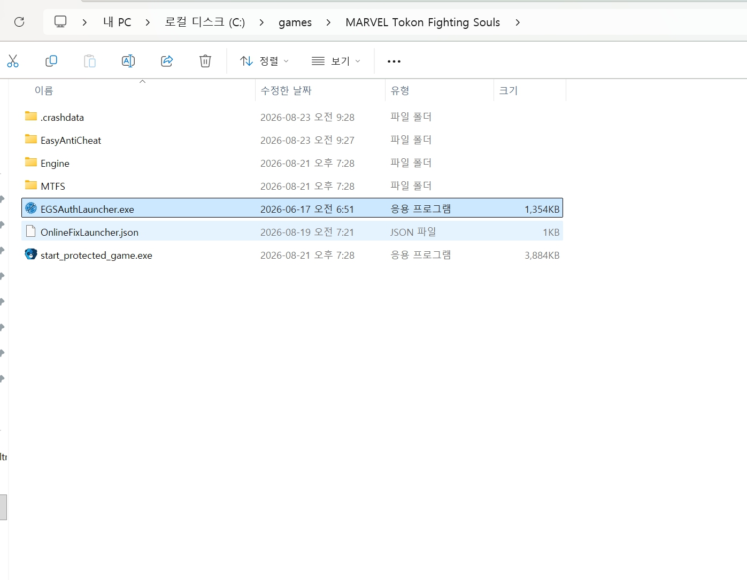Click the Copy icon
The image size is (747, 580).
tap(51, 61)
